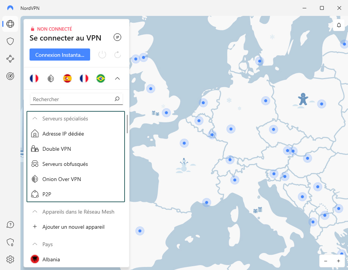
Task: Zoom out the map with minus button
Action: [326, 261]
